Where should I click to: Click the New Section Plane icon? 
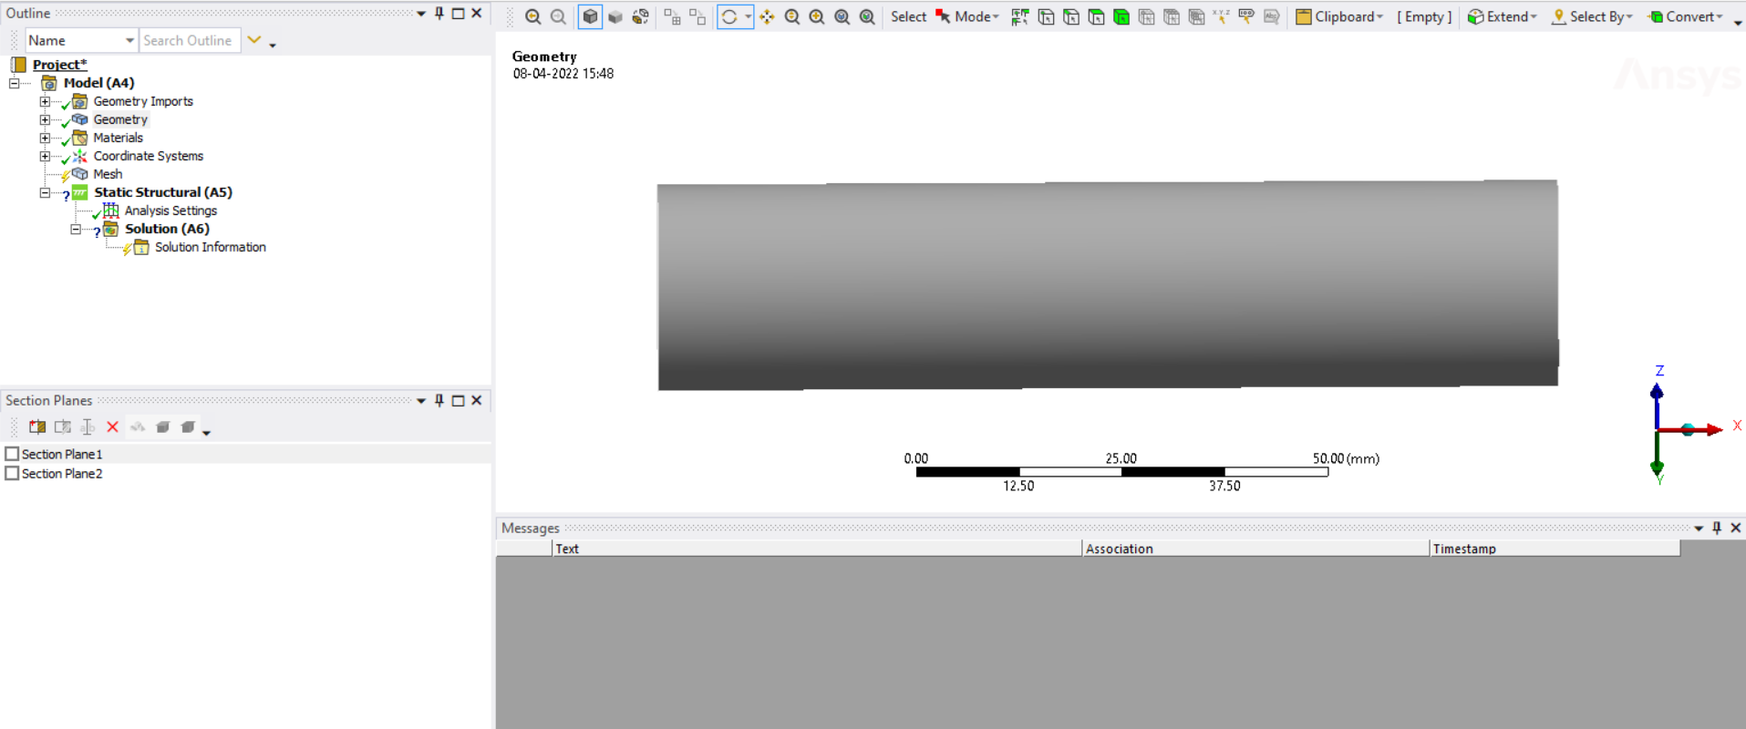[37, 426]
